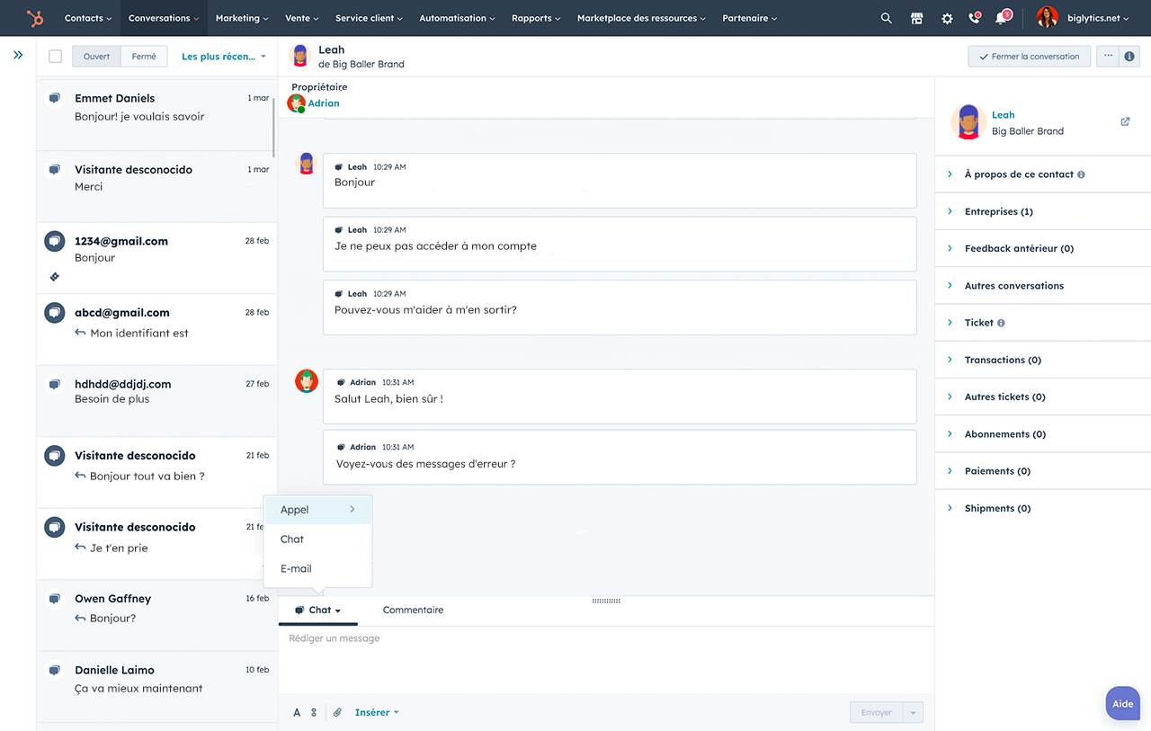Open Leah's contact record in new window
1151x731 pixels.
[1125, 121]
